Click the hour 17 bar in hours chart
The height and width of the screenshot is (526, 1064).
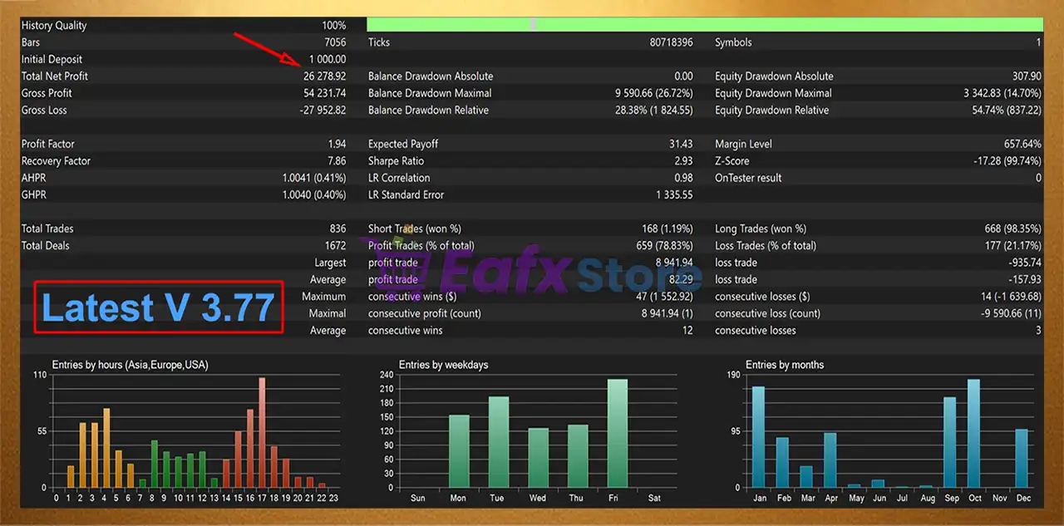(262, 432)
